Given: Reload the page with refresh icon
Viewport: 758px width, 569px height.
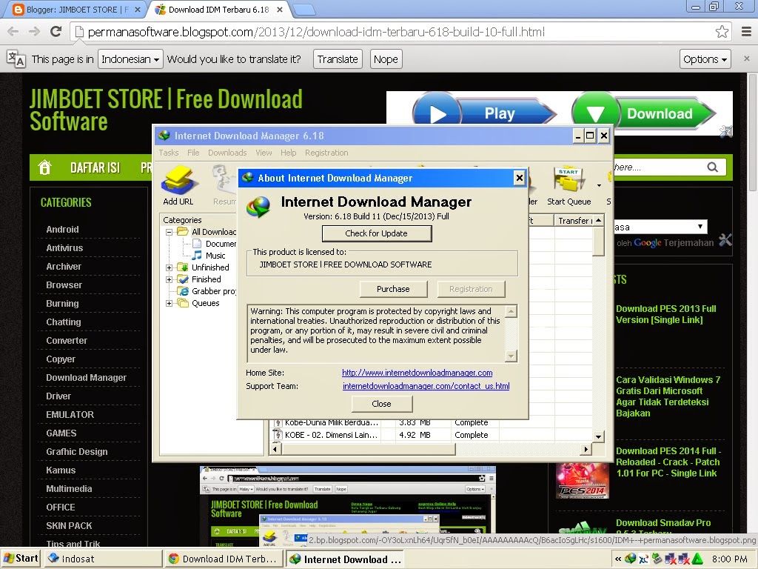Looking at the screenshot, I should tap(56, 32).
